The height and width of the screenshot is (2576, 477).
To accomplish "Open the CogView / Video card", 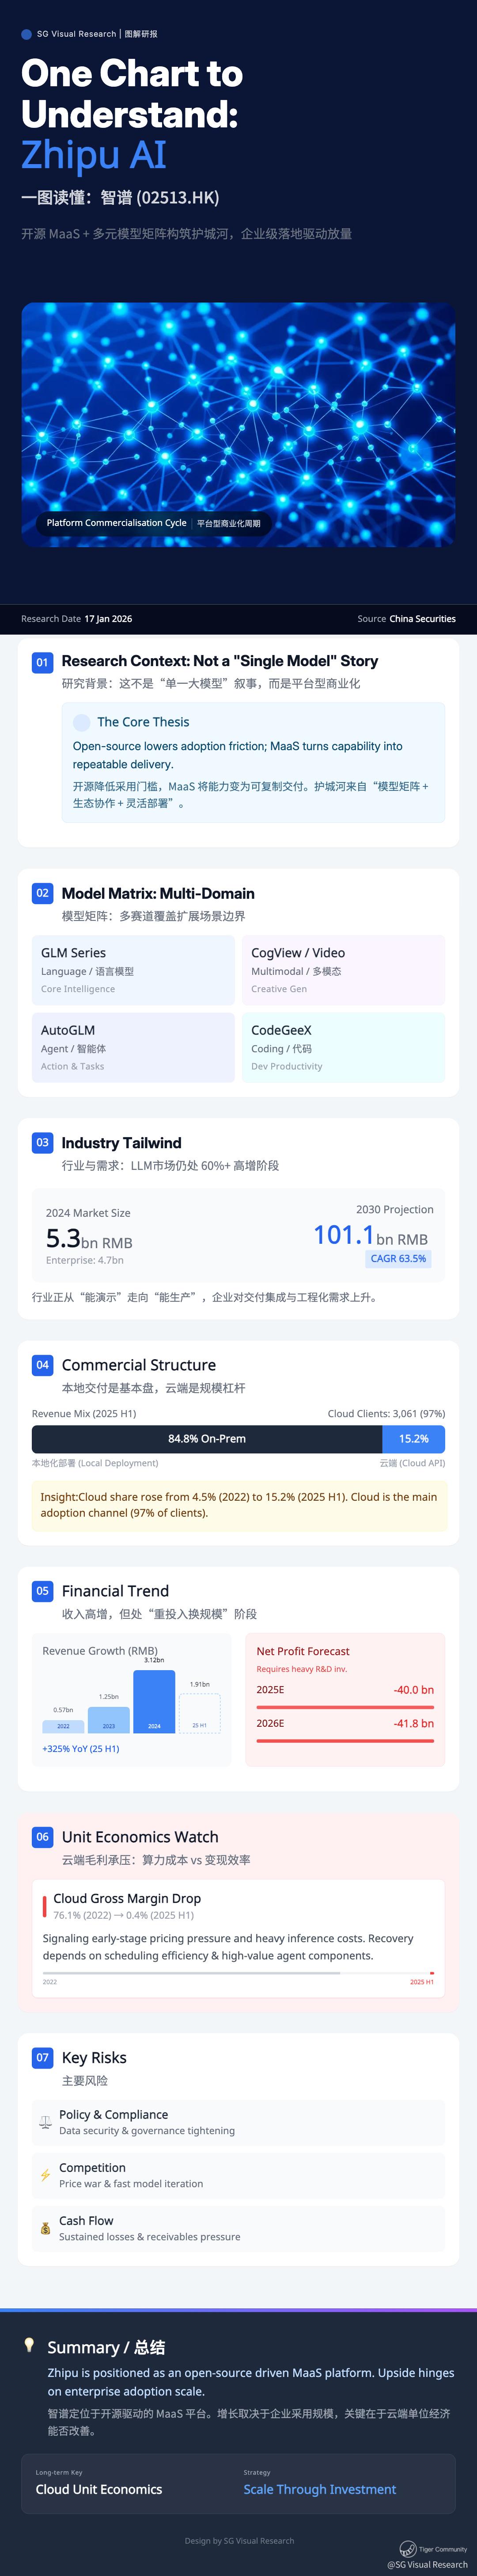I will [x=343, y=970].
